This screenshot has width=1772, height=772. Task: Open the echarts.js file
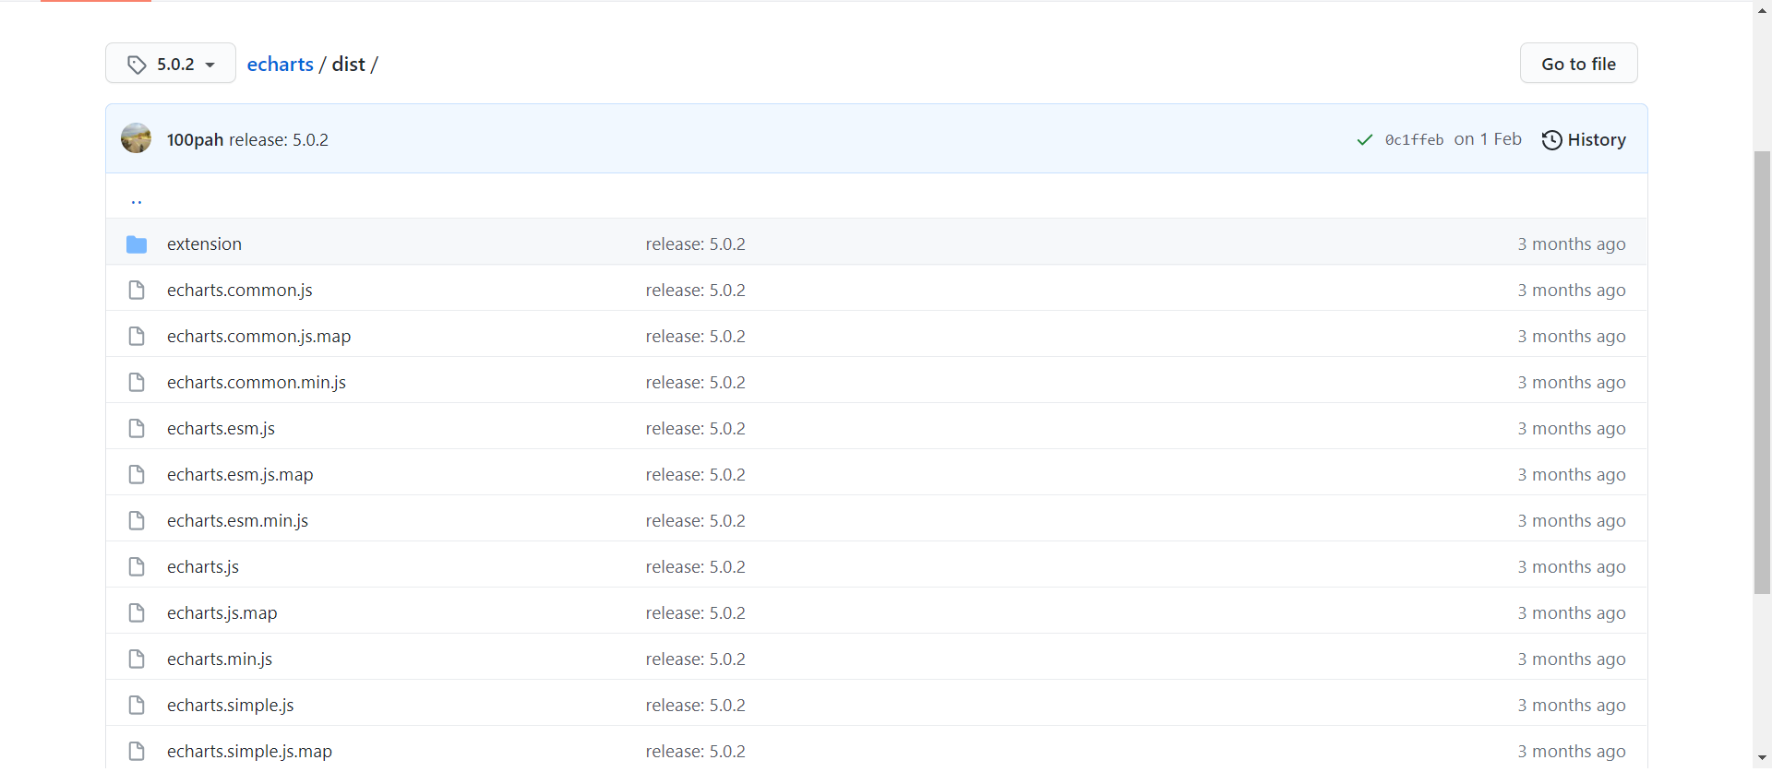tap(203, 567)
